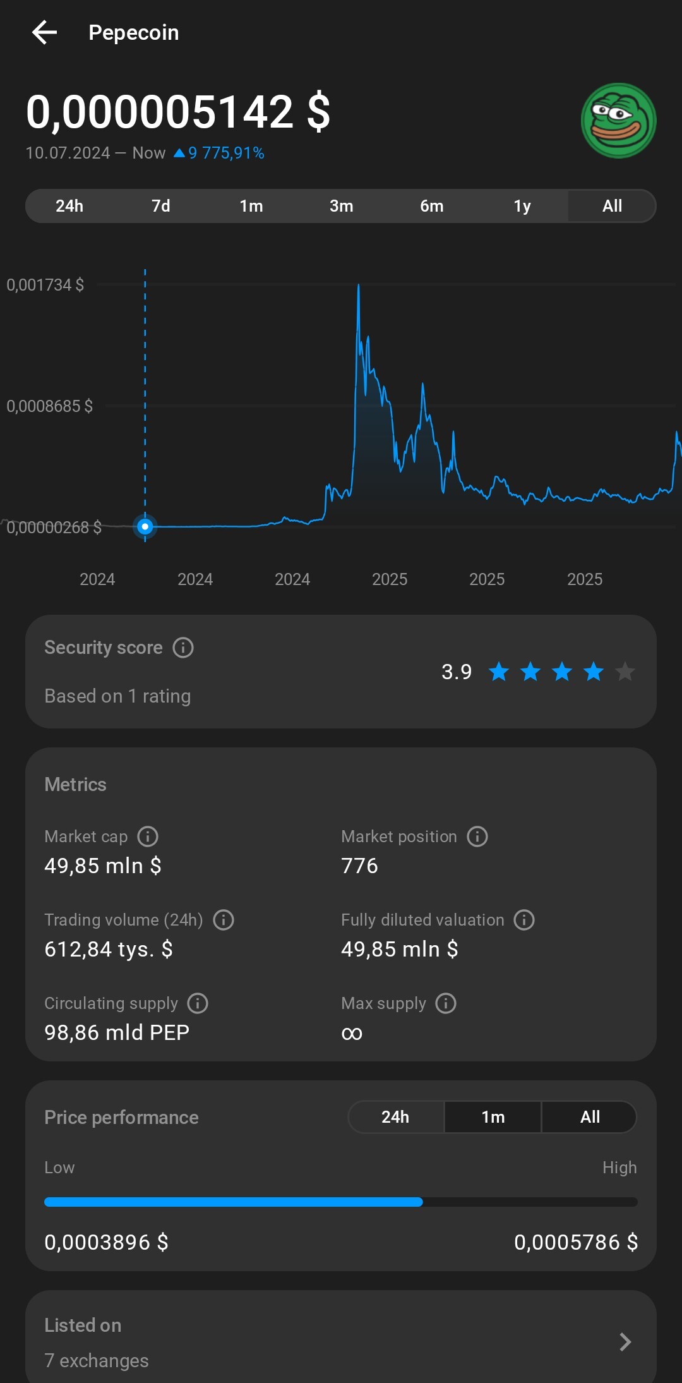682x1383 pixels.
Task: Tap the Pepecoin frog logo
Action: point(618,120)
